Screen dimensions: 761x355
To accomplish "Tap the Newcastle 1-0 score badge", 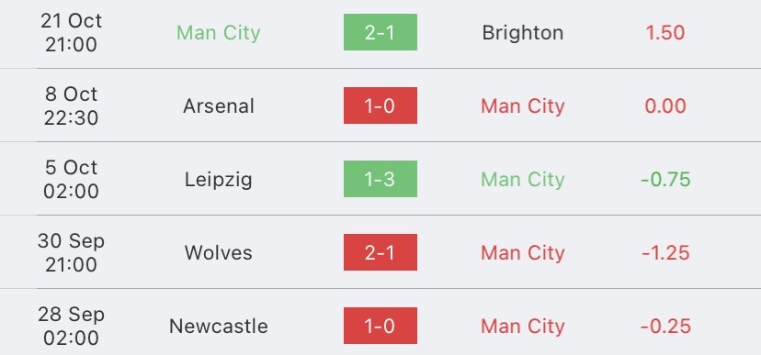I will pos(380,326).
